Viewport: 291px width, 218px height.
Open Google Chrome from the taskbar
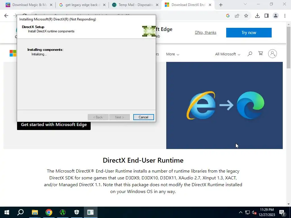(49, 212)
